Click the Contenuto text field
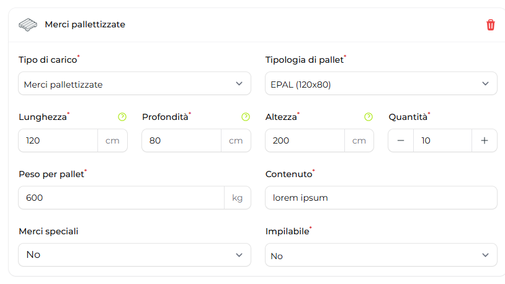 [381, 198]
